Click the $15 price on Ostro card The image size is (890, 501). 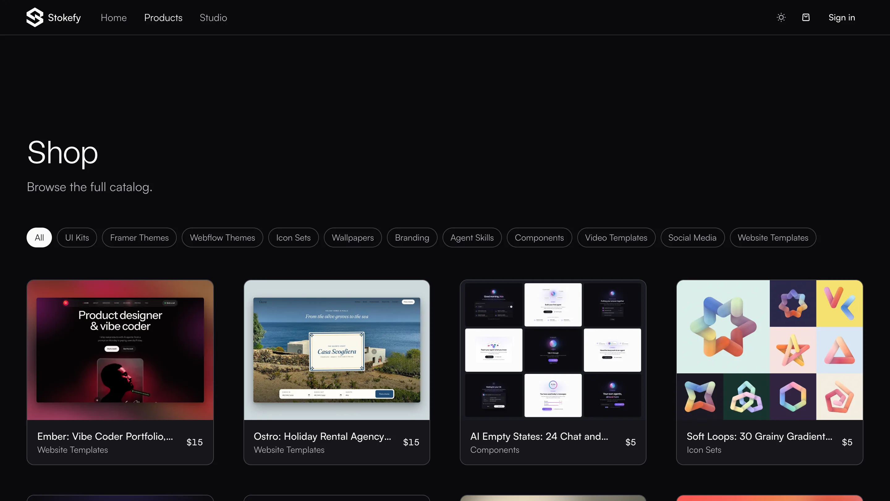coord(411,442)
